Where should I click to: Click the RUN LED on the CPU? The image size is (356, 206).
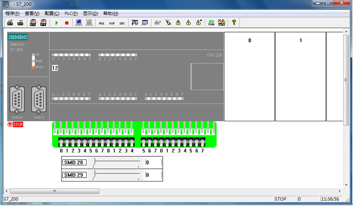pyautogui.click(x=33, y=61)
